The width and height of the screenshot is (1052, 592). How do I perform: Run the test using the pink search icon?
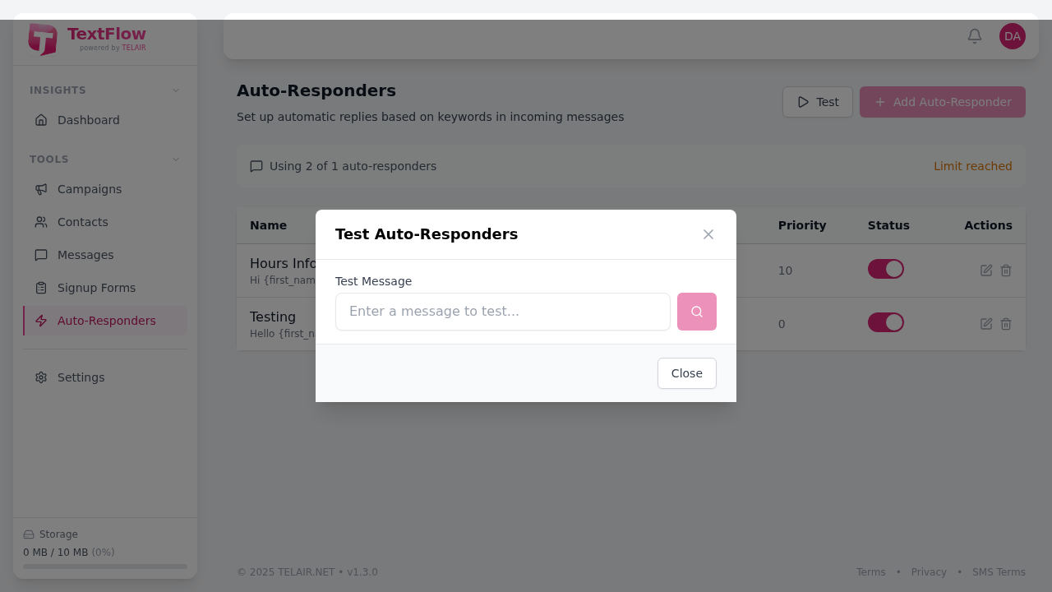tap(696, 312)
